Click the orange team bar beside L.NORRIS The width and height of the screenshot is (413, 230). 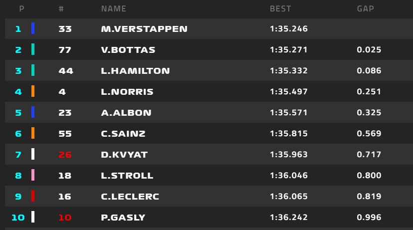point(33,91)
